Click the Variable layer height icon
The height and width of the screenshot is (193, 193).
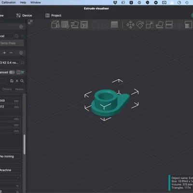point(114,25)
